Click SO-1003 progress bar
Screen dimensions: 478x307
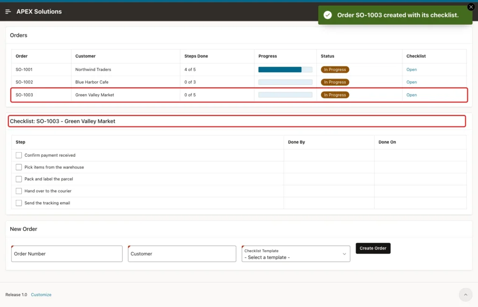[x=285, y=95]
